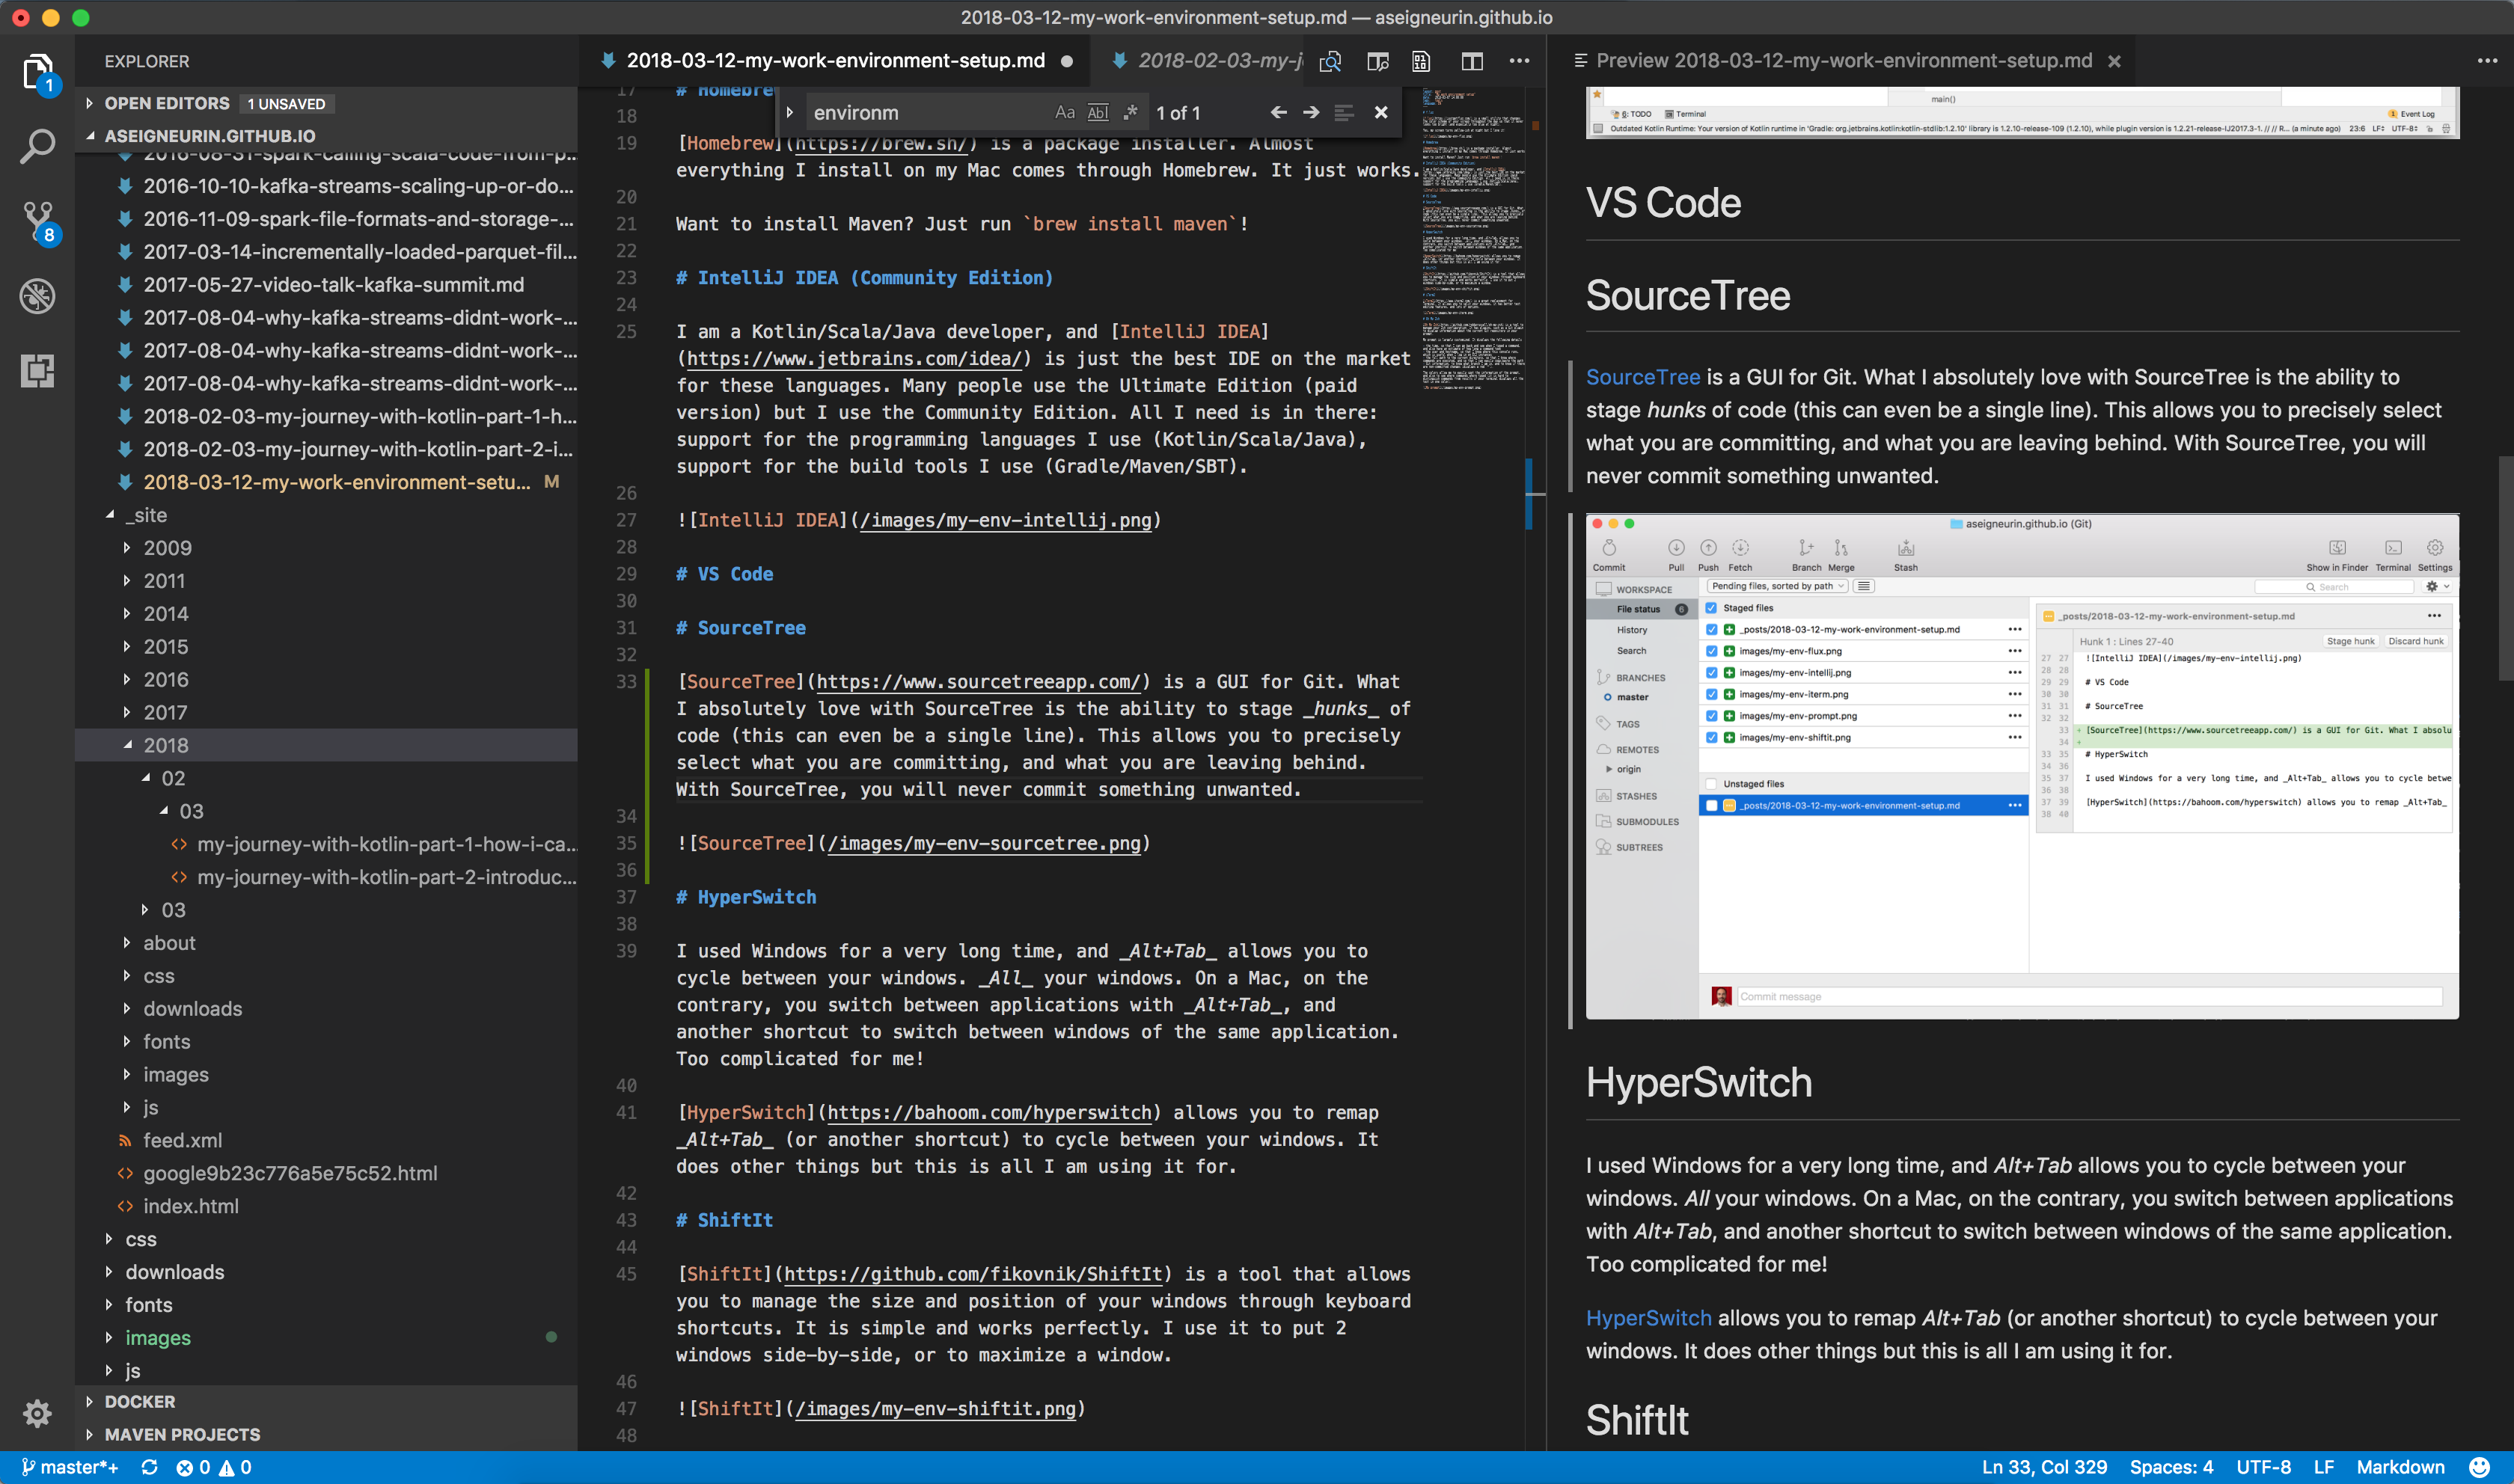Expand replace mode arrow in find widget
Screen dimensions: 2514x1484
coord(790,113)
